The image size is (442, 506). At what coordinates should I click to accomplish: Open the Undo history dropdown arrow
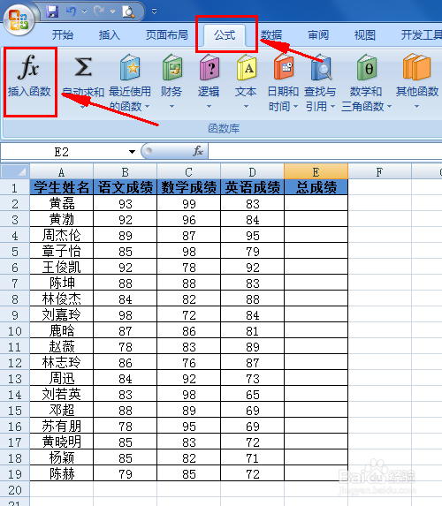tap(84, 12)
